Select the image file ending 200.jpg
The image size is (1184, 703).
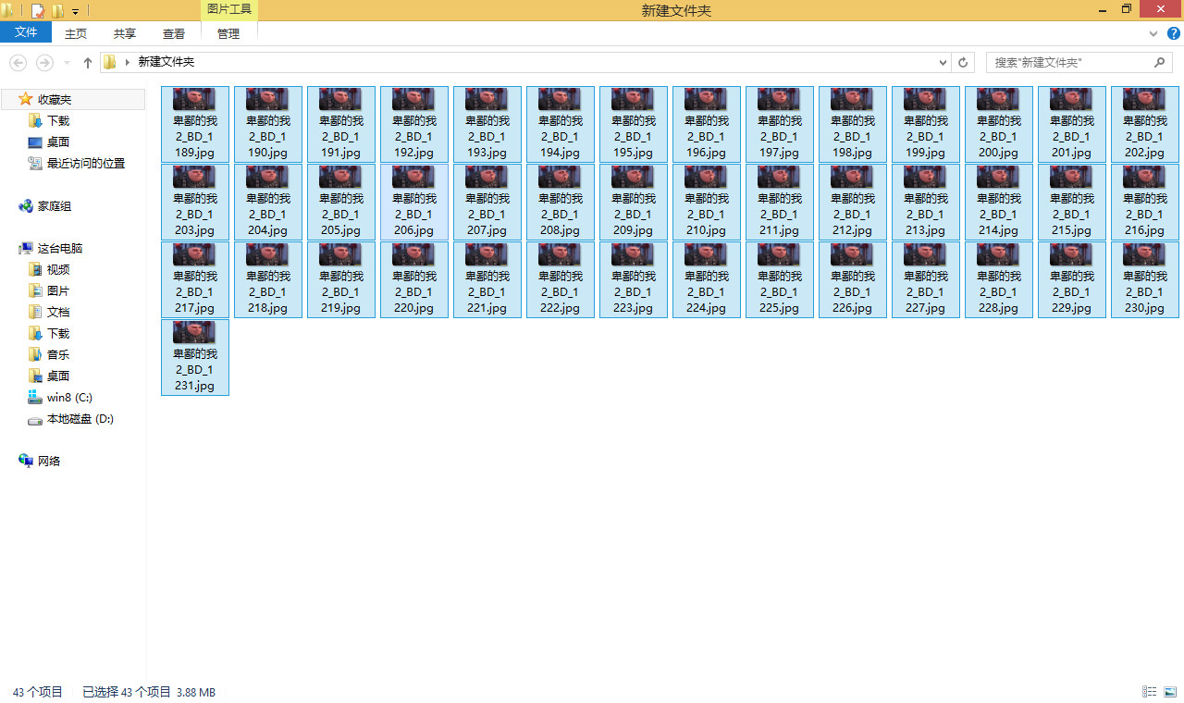(999, 125)
